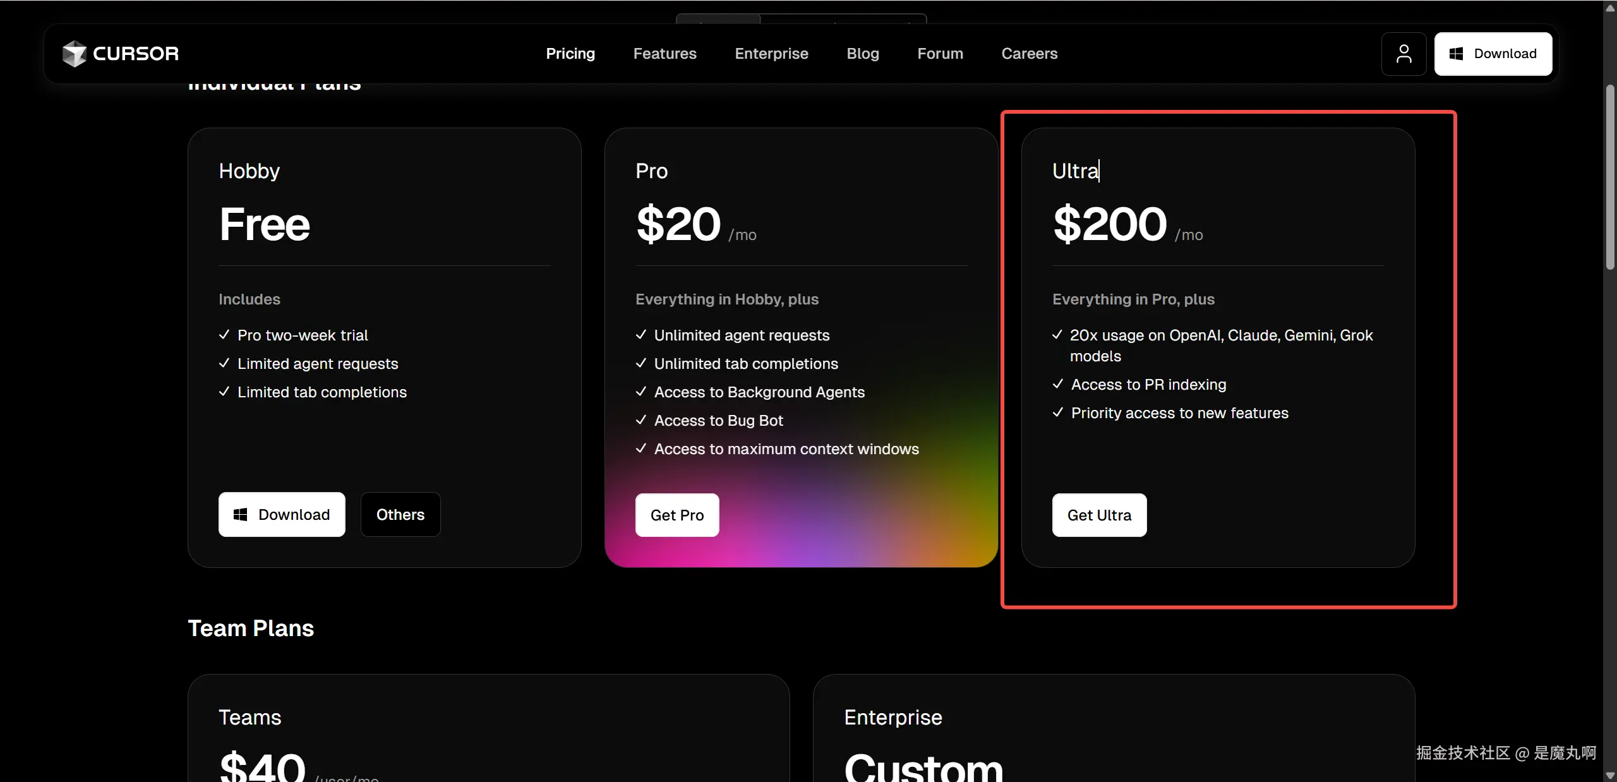Click 'Limited agent requests' text
Viewport: 1617px width, 782px height.
click(x=318, y=364)
